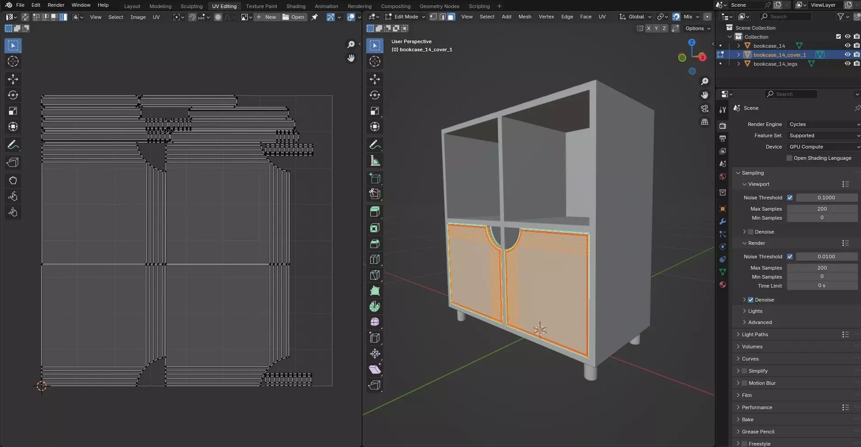Select the Grab tool in UV editor
This screenshot has height=447, width=861.
[13, 181]
